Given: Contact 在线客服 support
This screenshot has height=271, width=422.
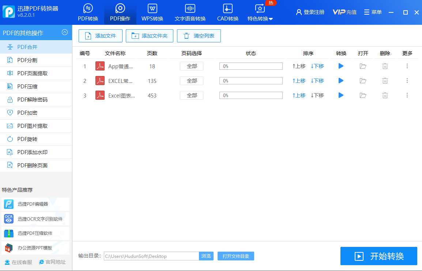Looking at the screenshot, I should (x=18, y=262).
